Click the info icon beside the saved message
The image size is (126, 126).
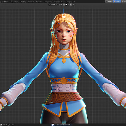53,125
